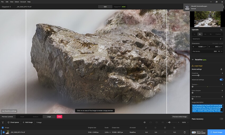Click the Extra denoise slider handle
Screen dimensions: 225x135
point(192,99)
